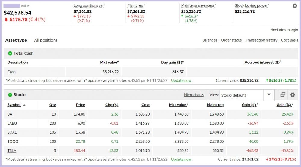
Task: Sort by Symbol column header
Action: 14,105
